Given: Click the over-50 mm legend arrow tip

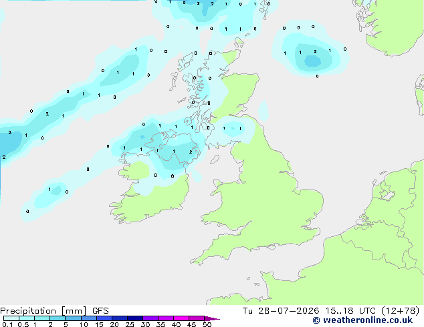Looking at the screenshot, I should click(x=212, y=318).
